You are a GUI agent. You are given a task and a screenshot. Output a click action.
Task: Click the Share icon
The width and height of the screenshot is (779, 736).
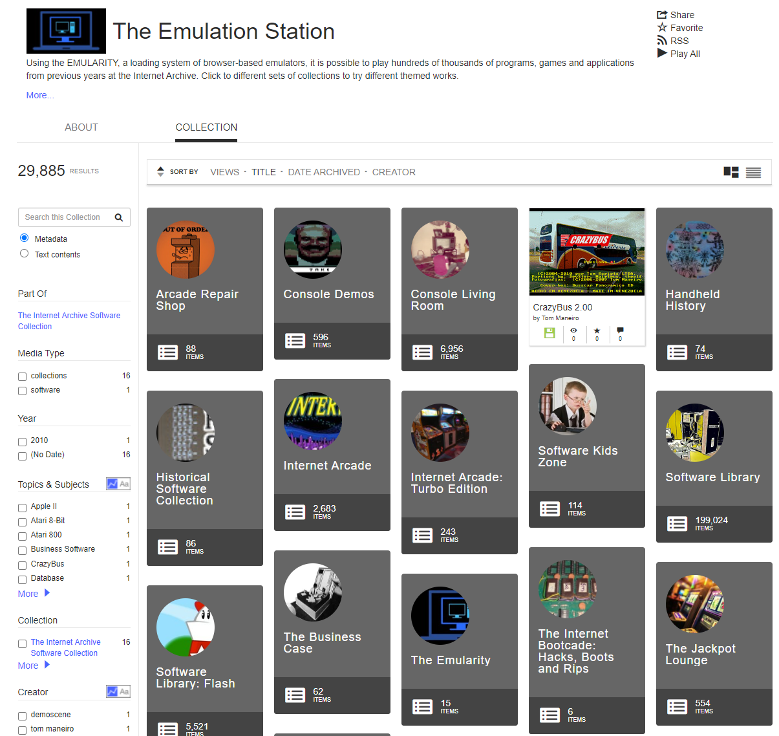[x=662, y=15]
